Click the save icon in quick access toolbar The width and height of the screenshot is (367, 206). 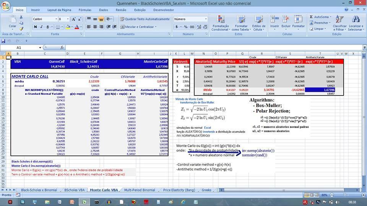click(x=3, y=41)
